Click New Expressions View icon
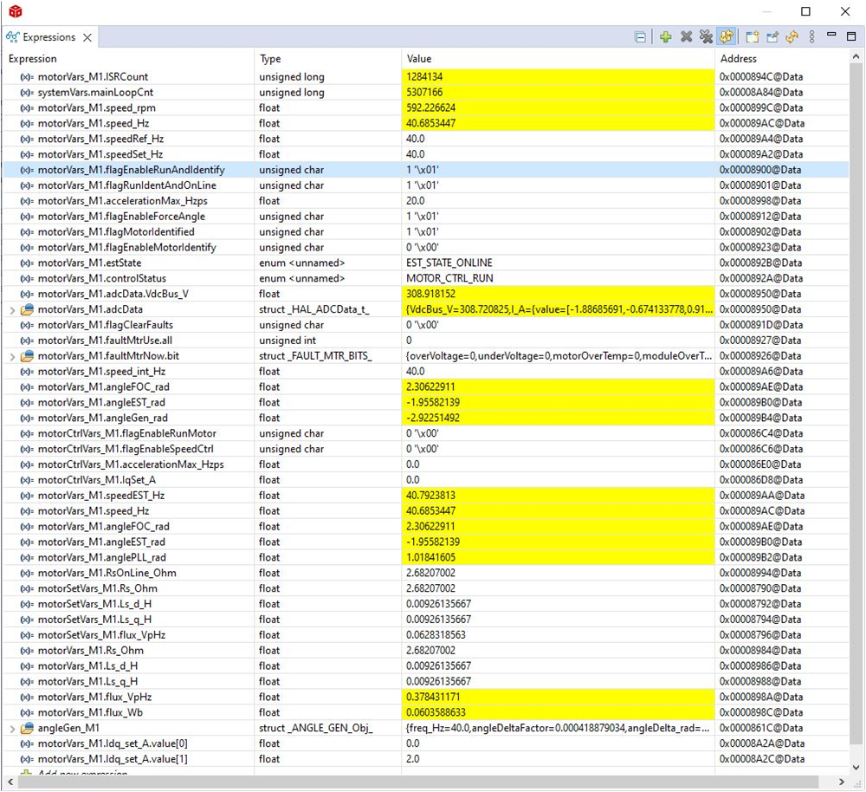 [753, 37]
